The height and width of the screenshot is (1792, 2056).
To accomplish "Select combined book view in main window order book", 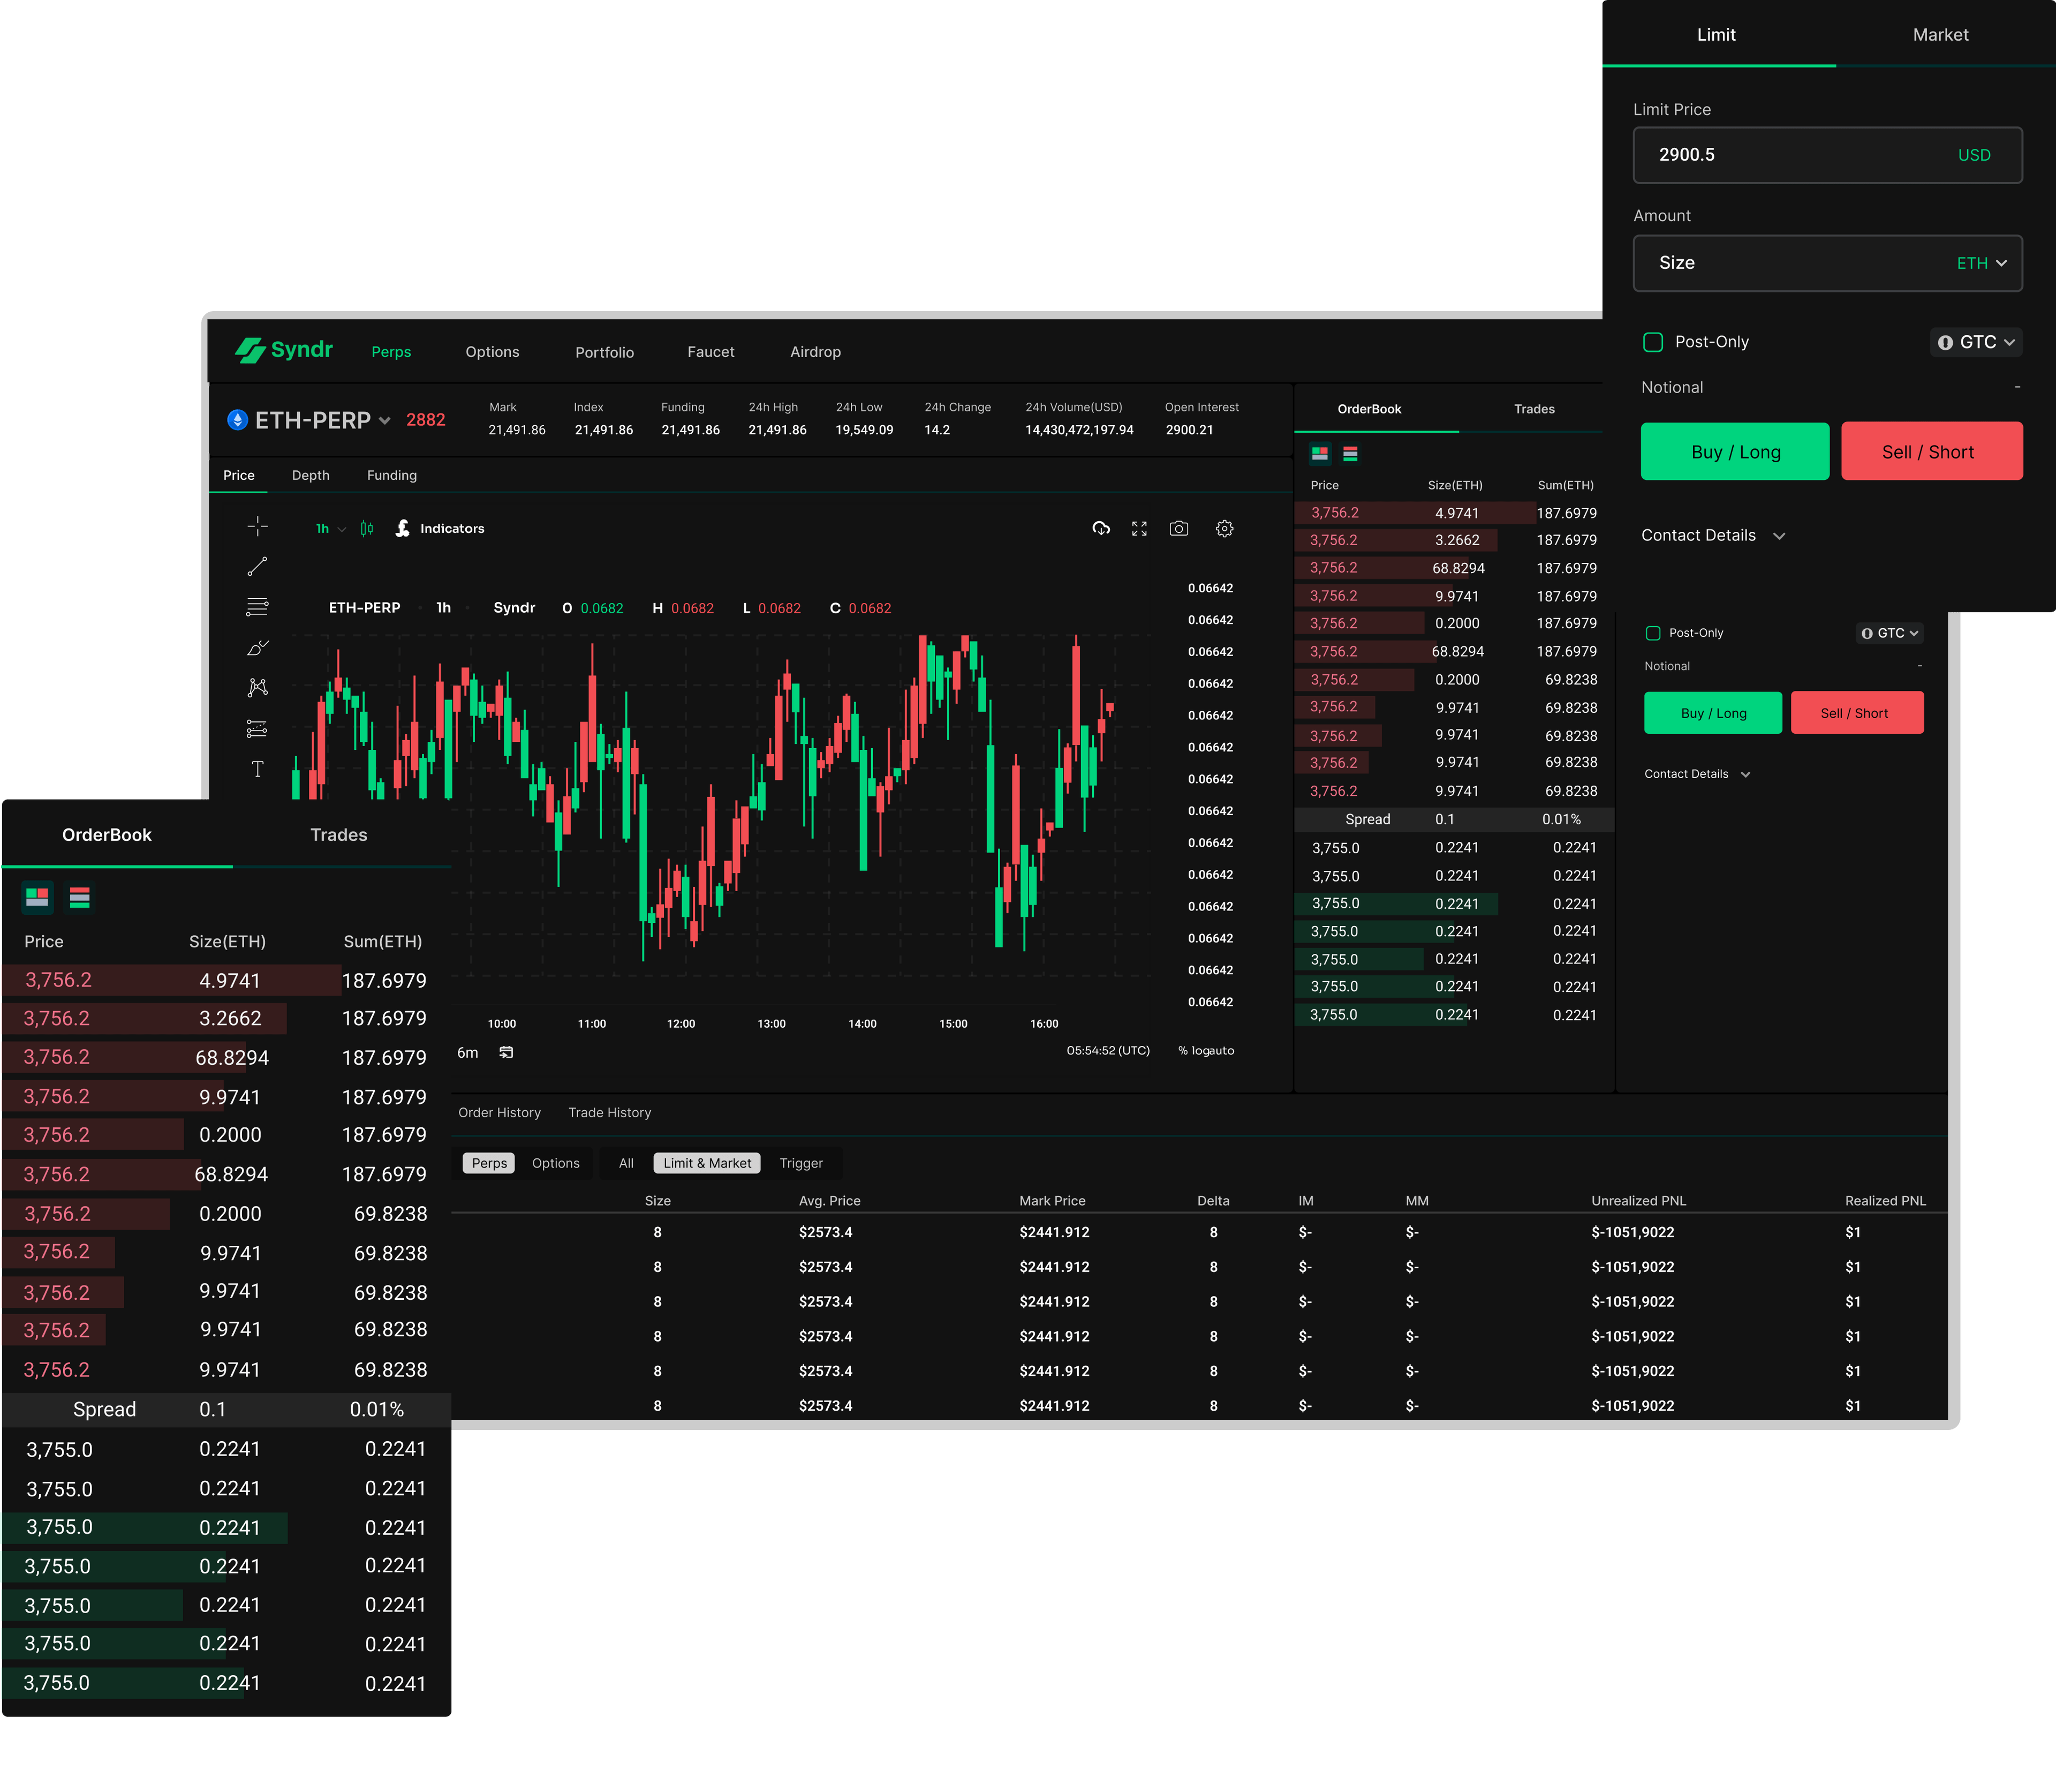I will pyautogui.click(x=1320, y=453).
